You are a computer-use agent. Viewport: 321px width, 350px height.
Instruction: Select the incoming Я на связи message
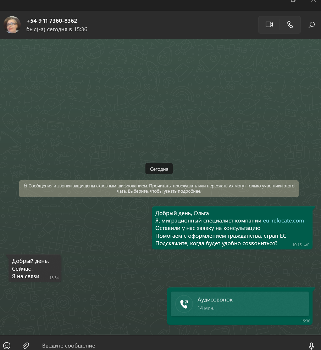35,269
